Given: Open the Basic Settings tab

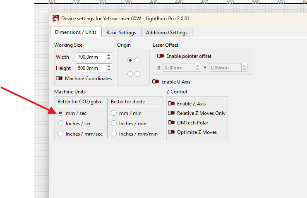Looking at the screenshot, I should [121, 33].
